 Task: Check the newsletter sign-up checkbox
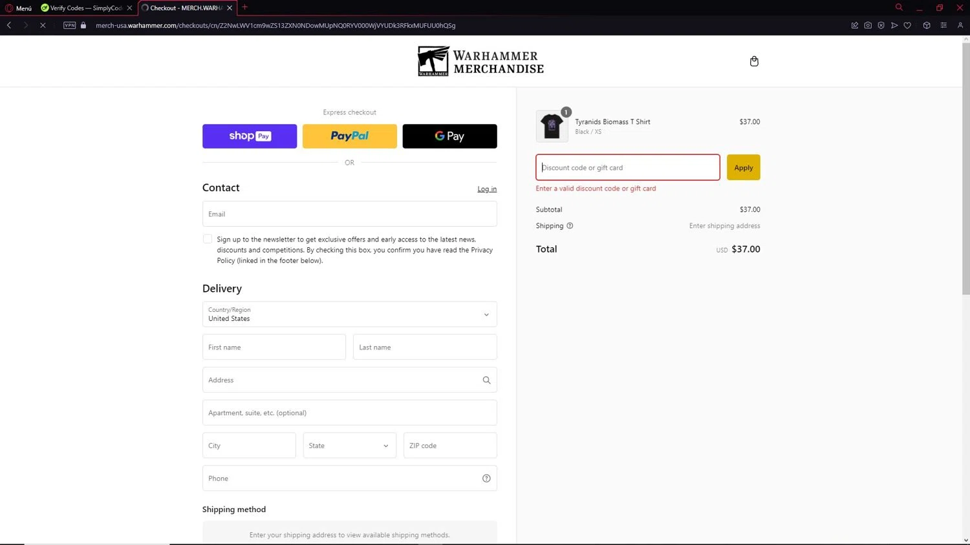pos(208,239)
